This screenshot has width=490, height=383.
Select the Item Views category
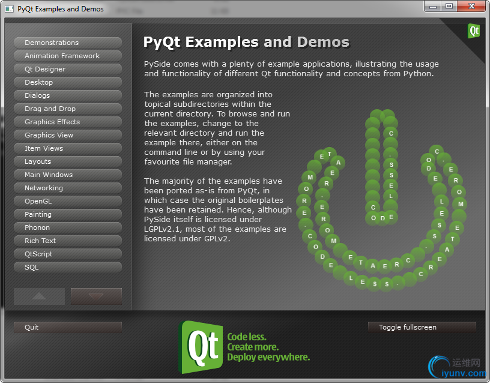(68, 148)
